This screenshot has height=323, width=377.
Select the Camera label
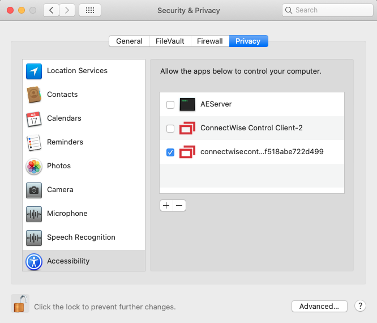click(x=60, y=190)
